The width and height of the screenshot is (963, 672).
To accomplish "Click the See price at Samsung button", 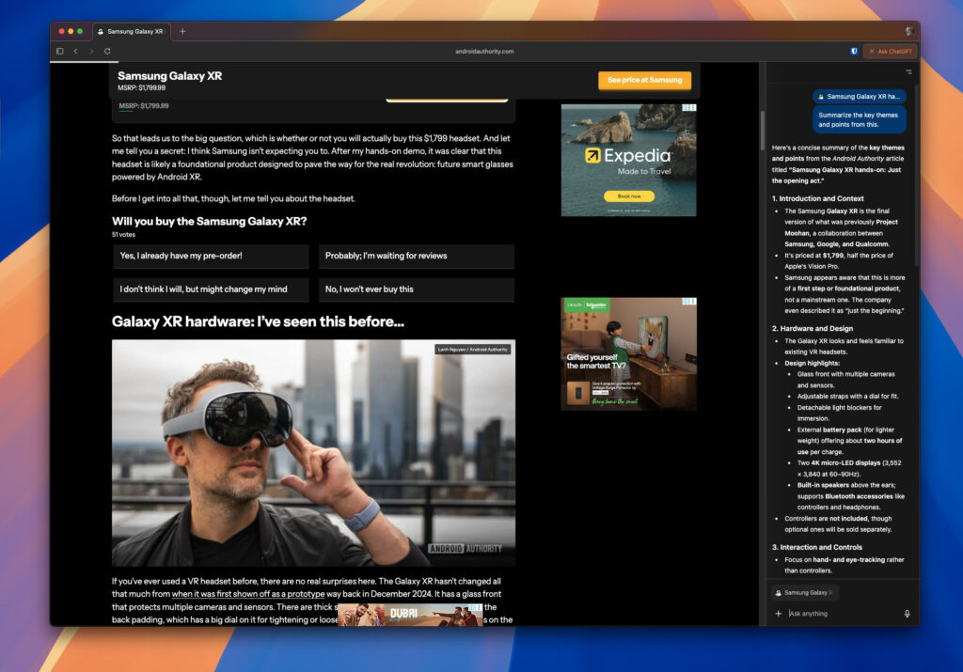I will 644,81.
